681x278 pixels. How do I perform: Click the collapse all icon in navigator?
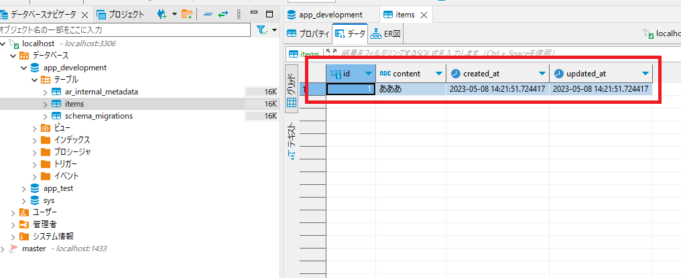208,14
